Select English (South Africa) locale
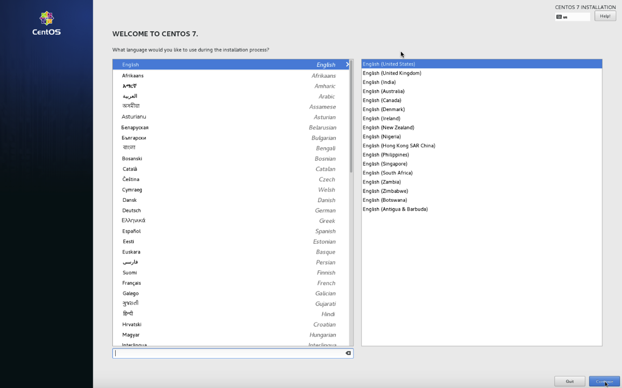The height and width of the screenshot is (388, 622). 482,173
